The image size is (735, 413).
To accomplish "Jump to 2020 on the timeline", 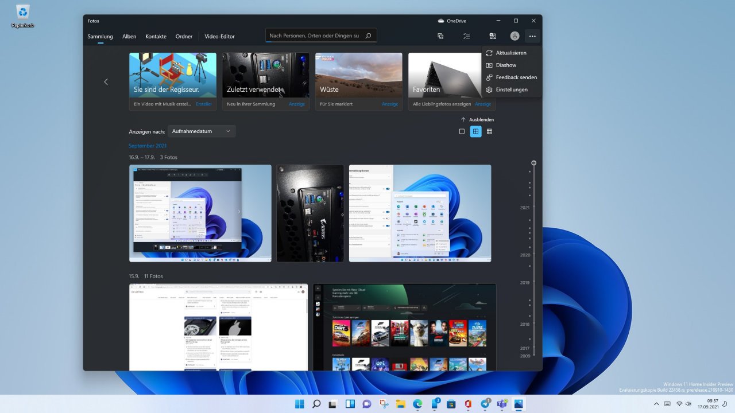I will [x=525, y=255].
